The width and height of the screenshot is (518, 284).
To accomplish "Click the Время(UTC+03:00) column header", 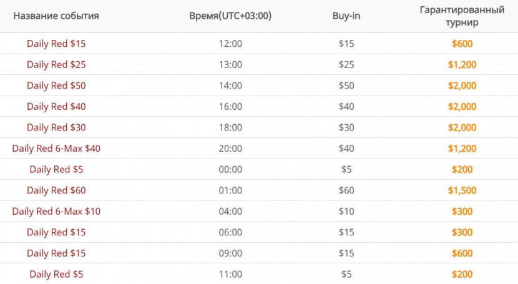I will tap(230, 16).
